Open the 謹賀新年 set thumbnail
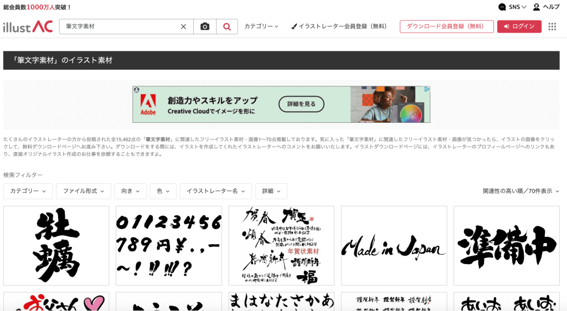Screen dimensions: 567x311 click(x=394, y=302)
